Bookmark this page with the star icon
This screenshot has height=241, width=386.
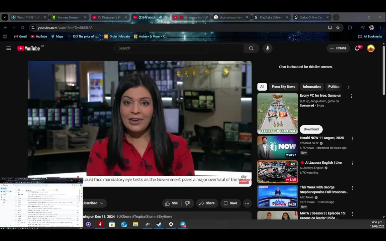point(338,27)
